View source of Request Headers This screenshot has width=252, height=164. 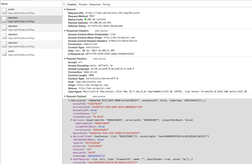99,59
